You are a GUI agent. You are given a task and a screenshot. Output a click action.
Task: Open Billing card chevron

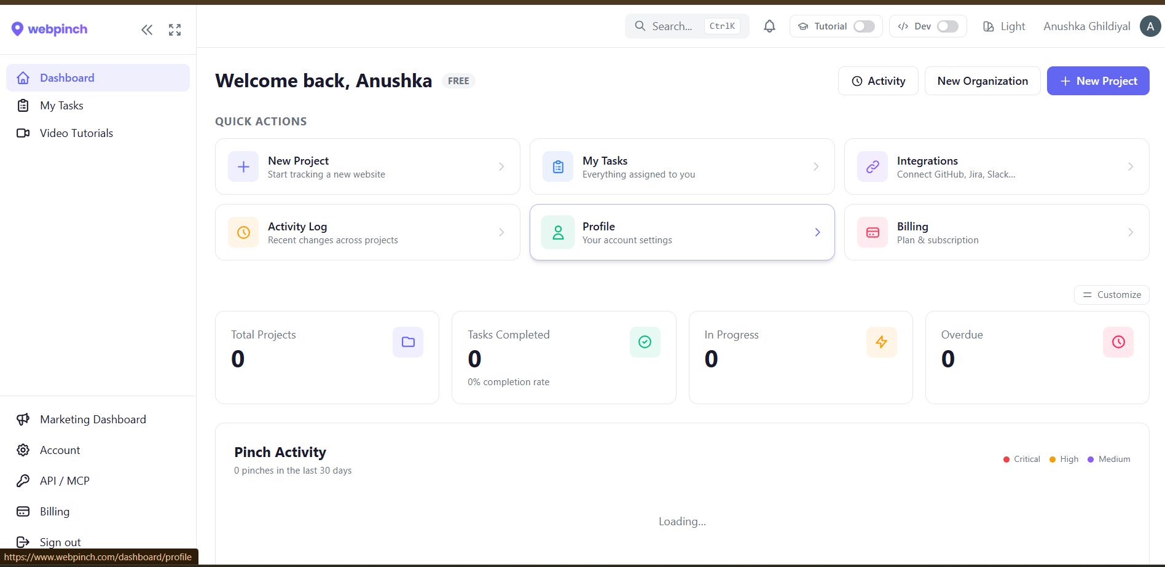coord(1131,232)
